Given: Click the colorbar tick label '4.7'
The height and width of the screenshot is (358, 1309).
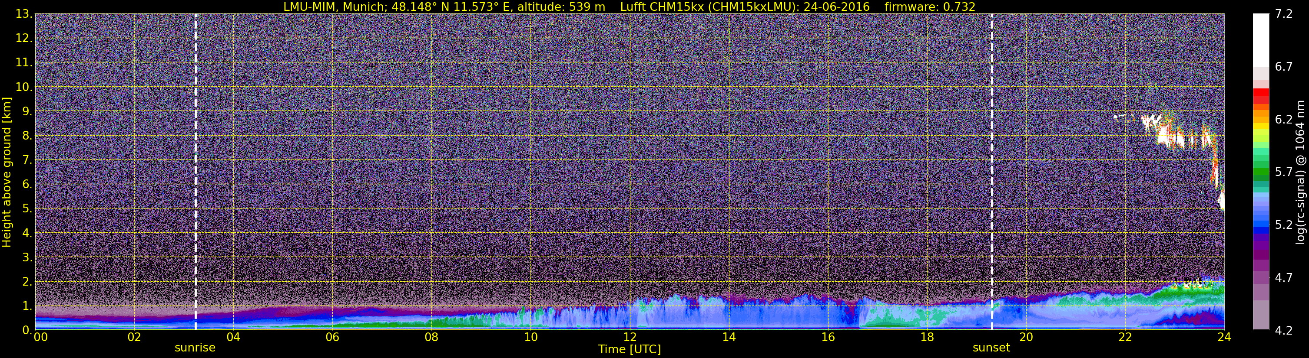Looking at the screenshot, I should 1284,278.
